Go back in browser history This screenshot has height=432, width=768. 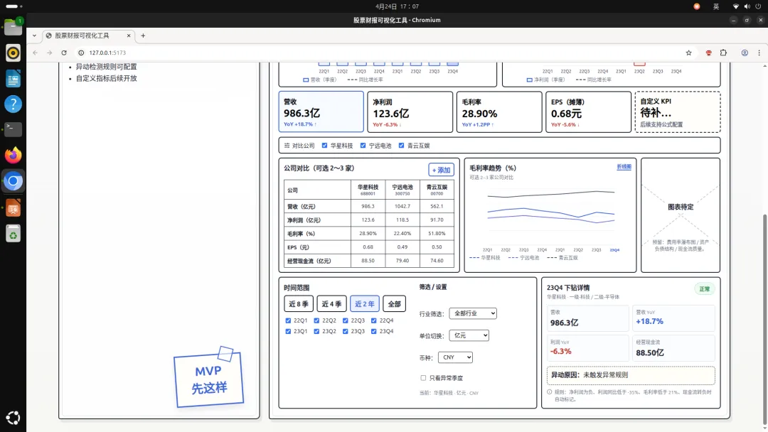36,53
